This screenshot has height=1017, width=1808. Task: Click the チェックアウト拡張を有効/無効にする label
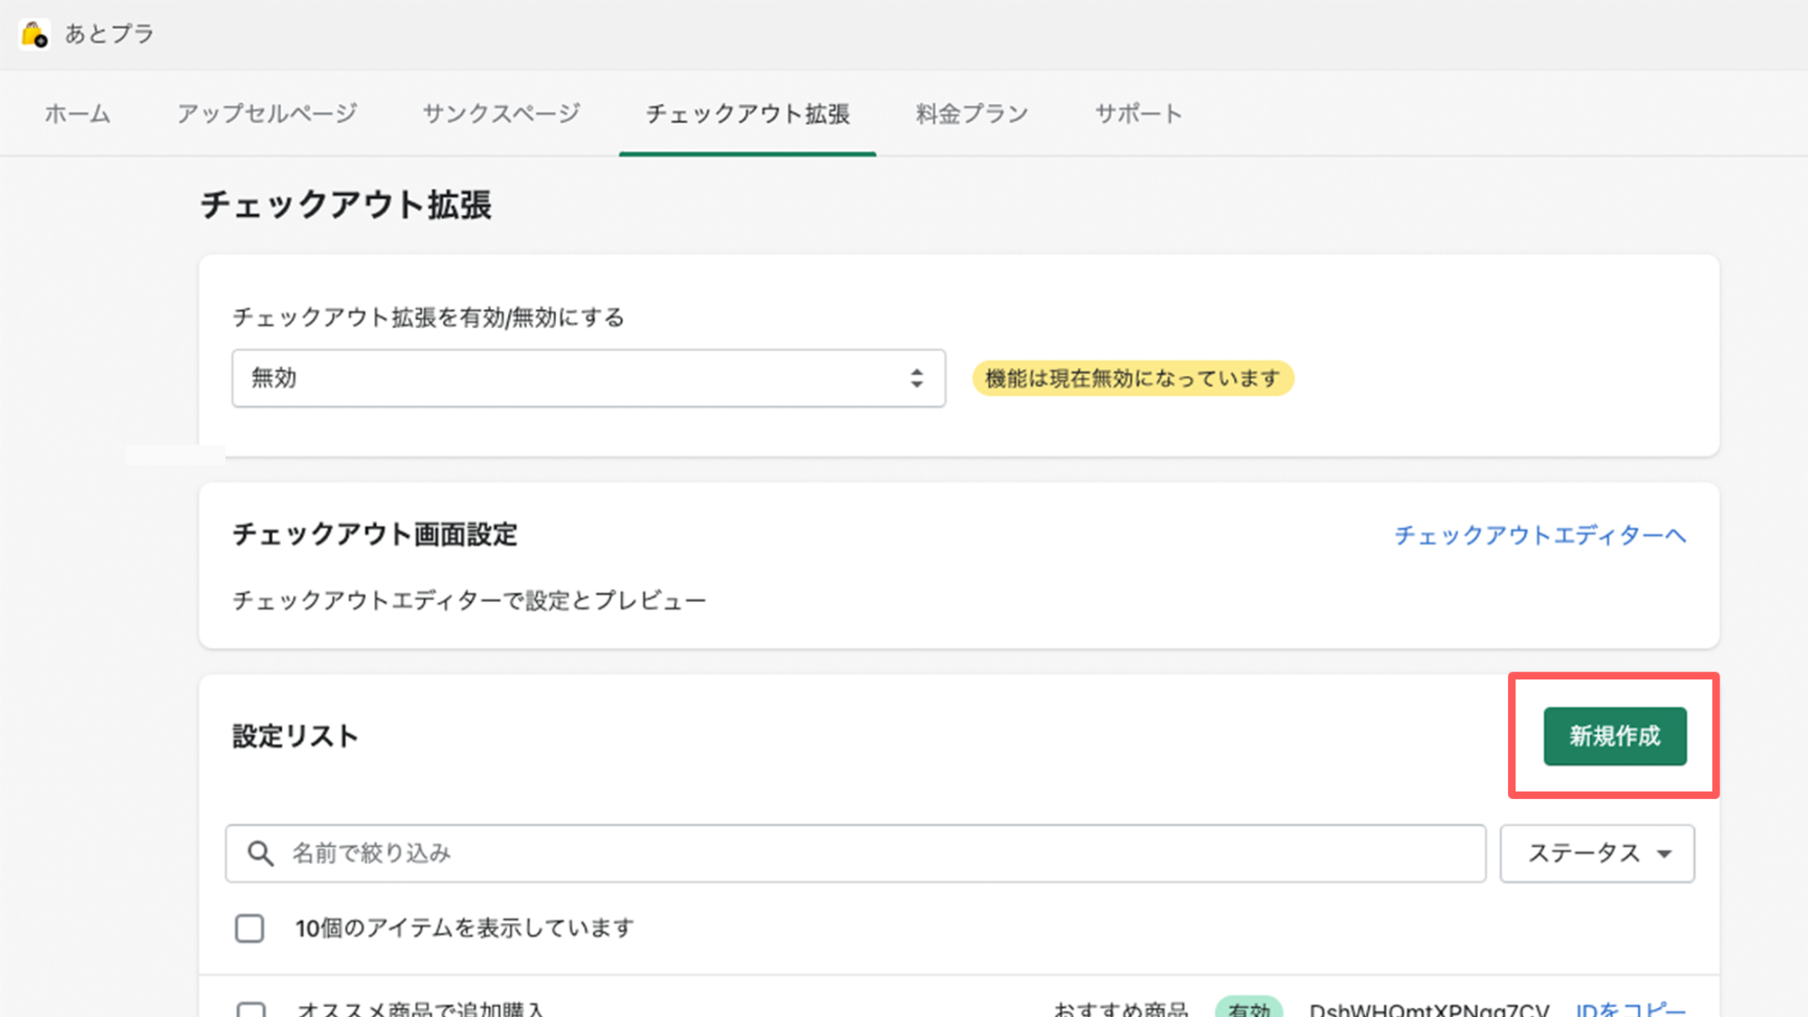pos(428,317)
